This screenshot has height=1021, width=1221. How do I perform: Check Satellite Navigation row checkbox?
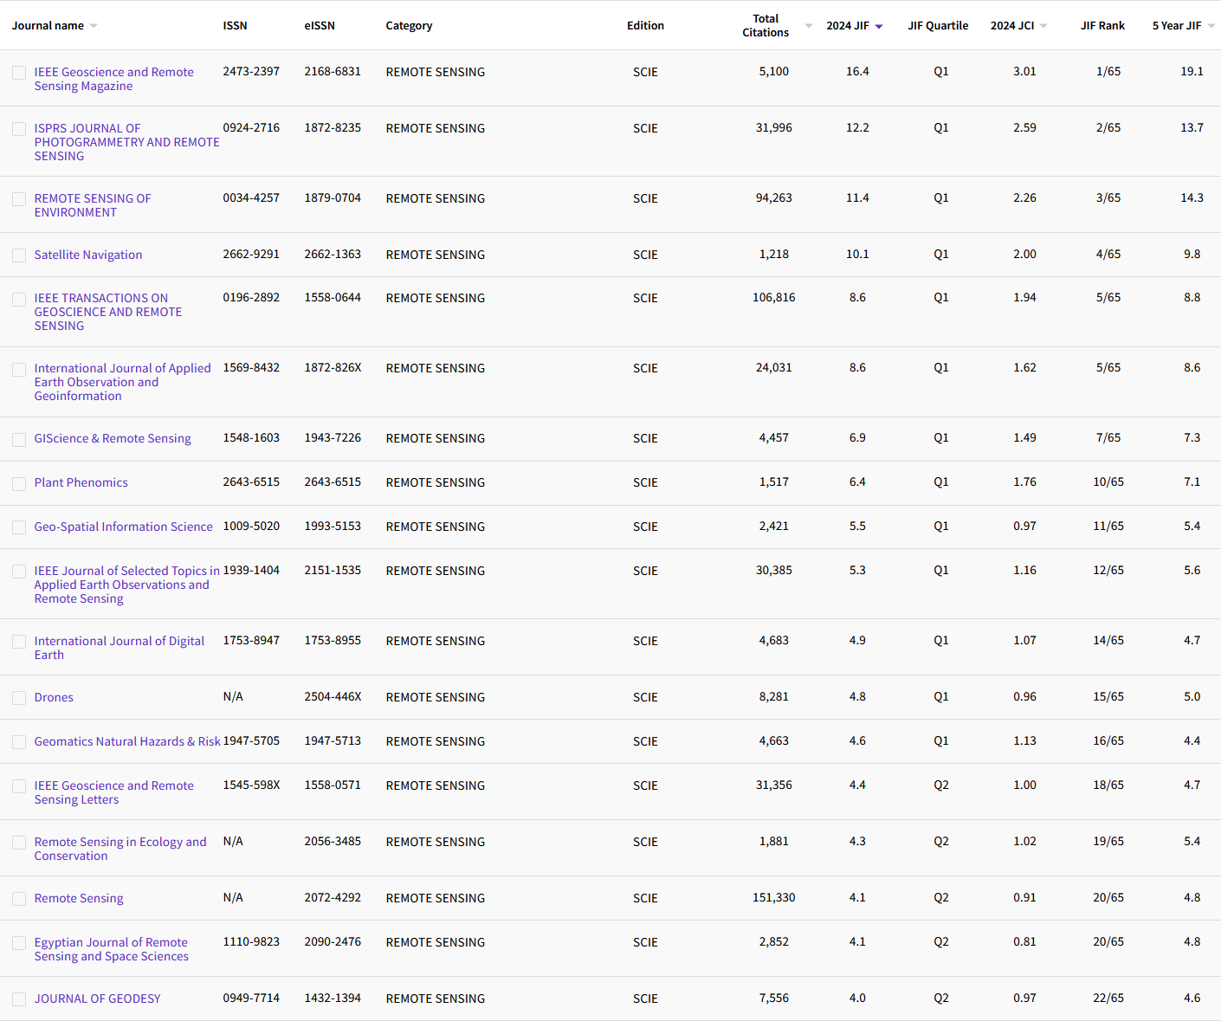coord(19,255)
